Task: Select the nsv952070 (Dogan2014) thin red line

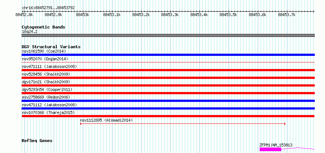Action: tap(168, 62)
